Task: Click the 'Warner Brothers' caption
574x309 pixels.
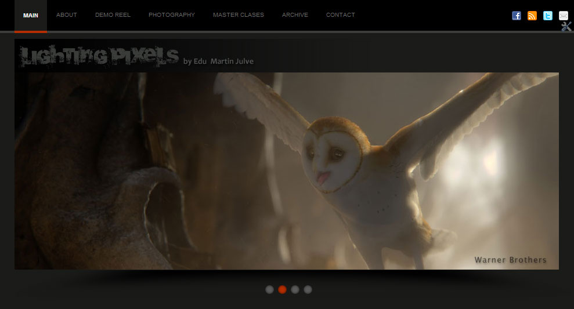Action: [x=510, y=260]
